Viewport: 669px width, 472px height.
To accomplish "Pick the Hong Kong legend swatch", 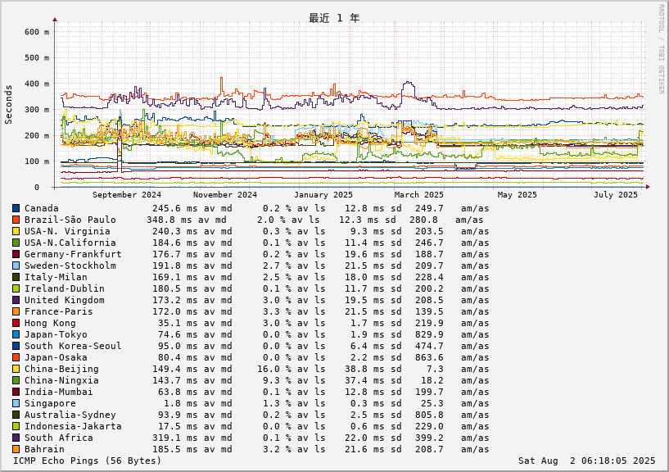I will point(16,324).
